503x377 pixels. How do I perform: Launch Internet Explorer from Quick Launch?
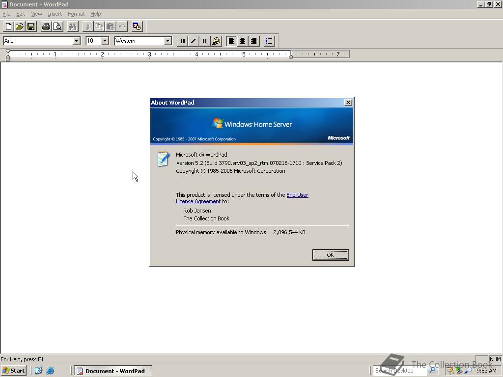coord(50,371)
